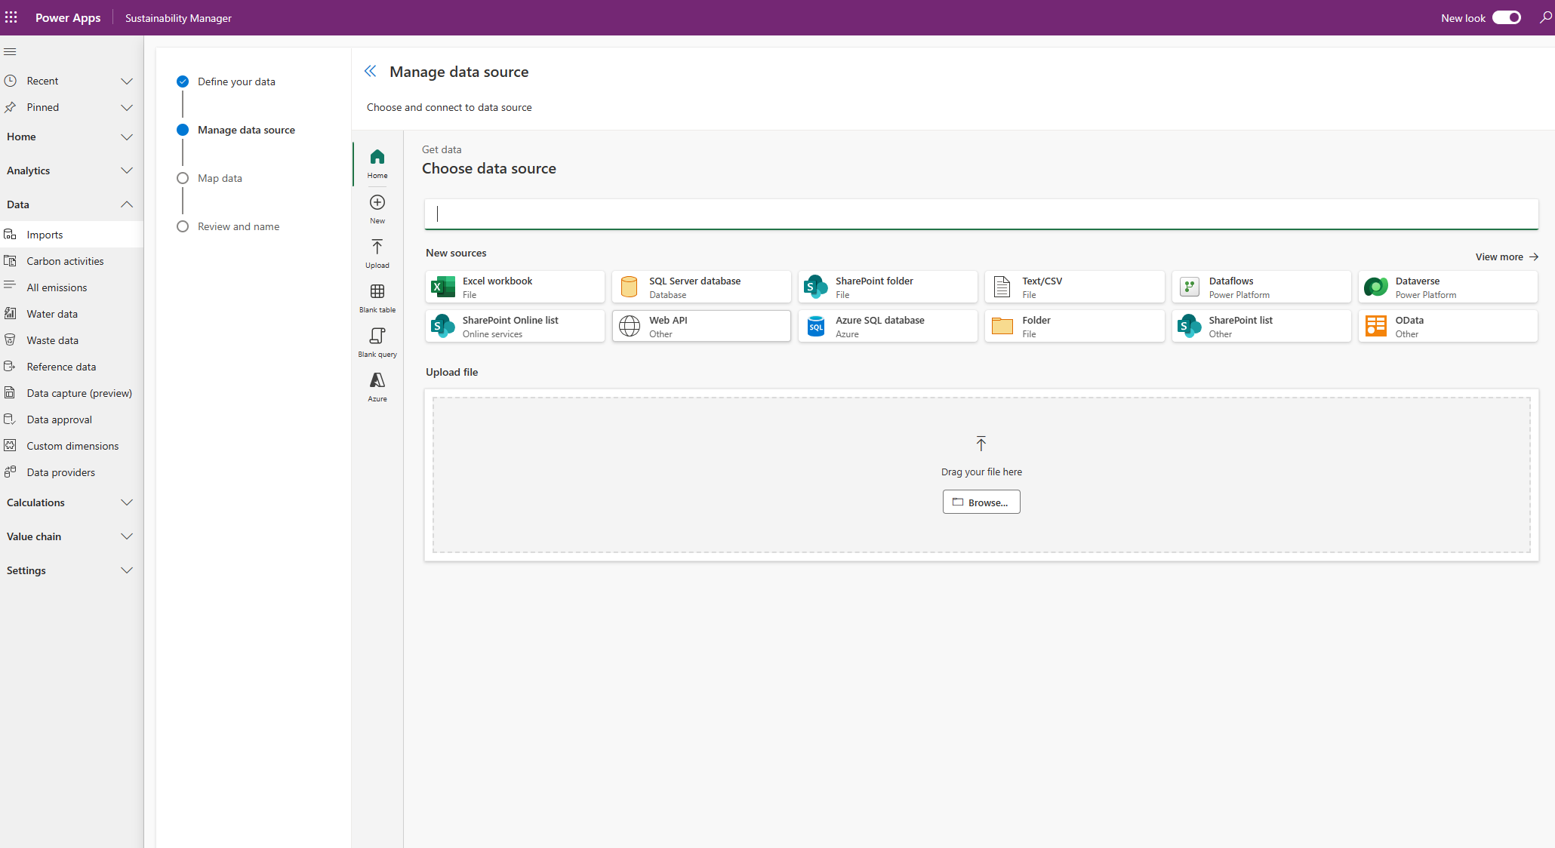1555x848 pixels.
Task: Choose the SharePoint Online list source
Action: (x=515, y=326)
